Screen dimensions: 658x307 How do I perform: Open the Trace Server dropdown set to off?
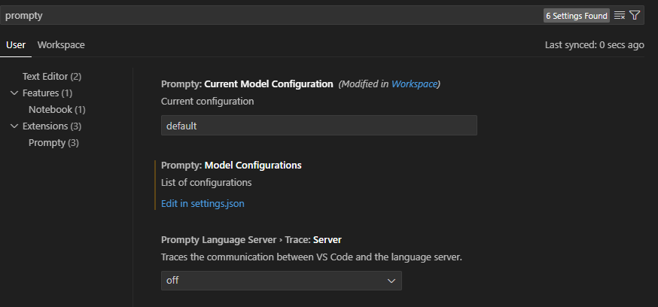point(281,281)
